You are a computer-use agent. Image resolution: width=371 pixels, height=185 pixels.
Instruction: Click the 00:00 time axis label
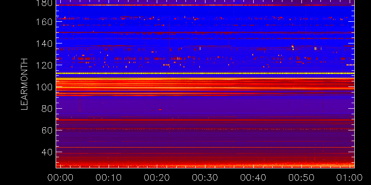coord(60,178)
